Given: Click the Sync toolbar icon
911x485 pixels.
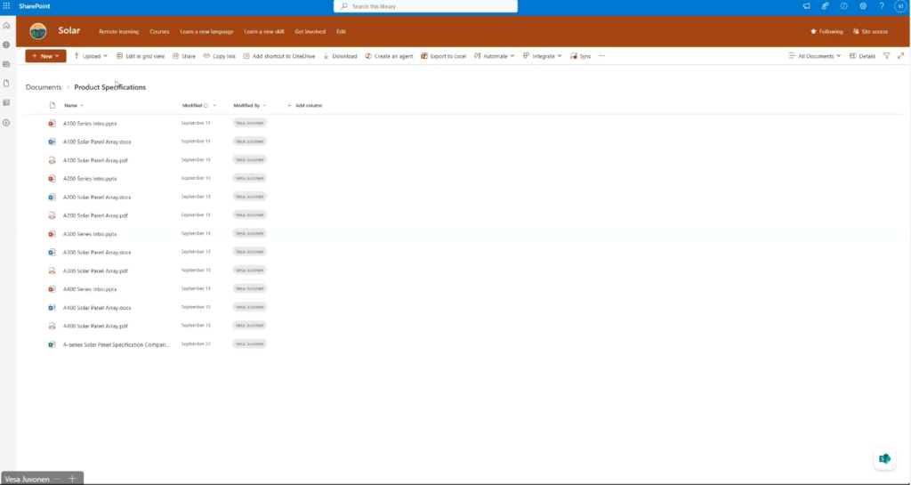Looking at the screenshot, I should coord(580,56).
